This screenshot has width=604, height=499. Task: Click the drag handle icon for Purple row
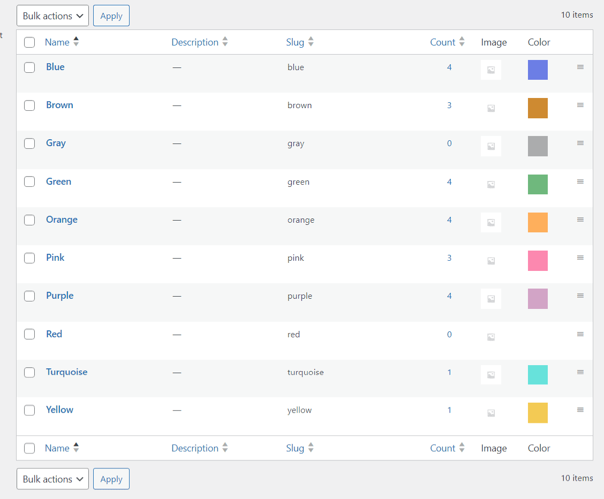click(x=580, y=296)
